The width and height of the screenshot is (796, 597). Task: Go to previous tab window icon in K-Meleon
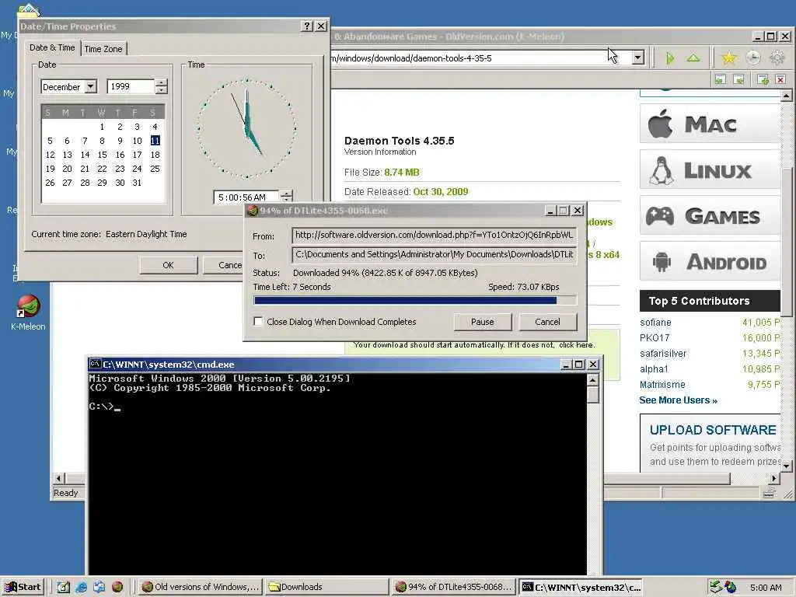point(720,79)
